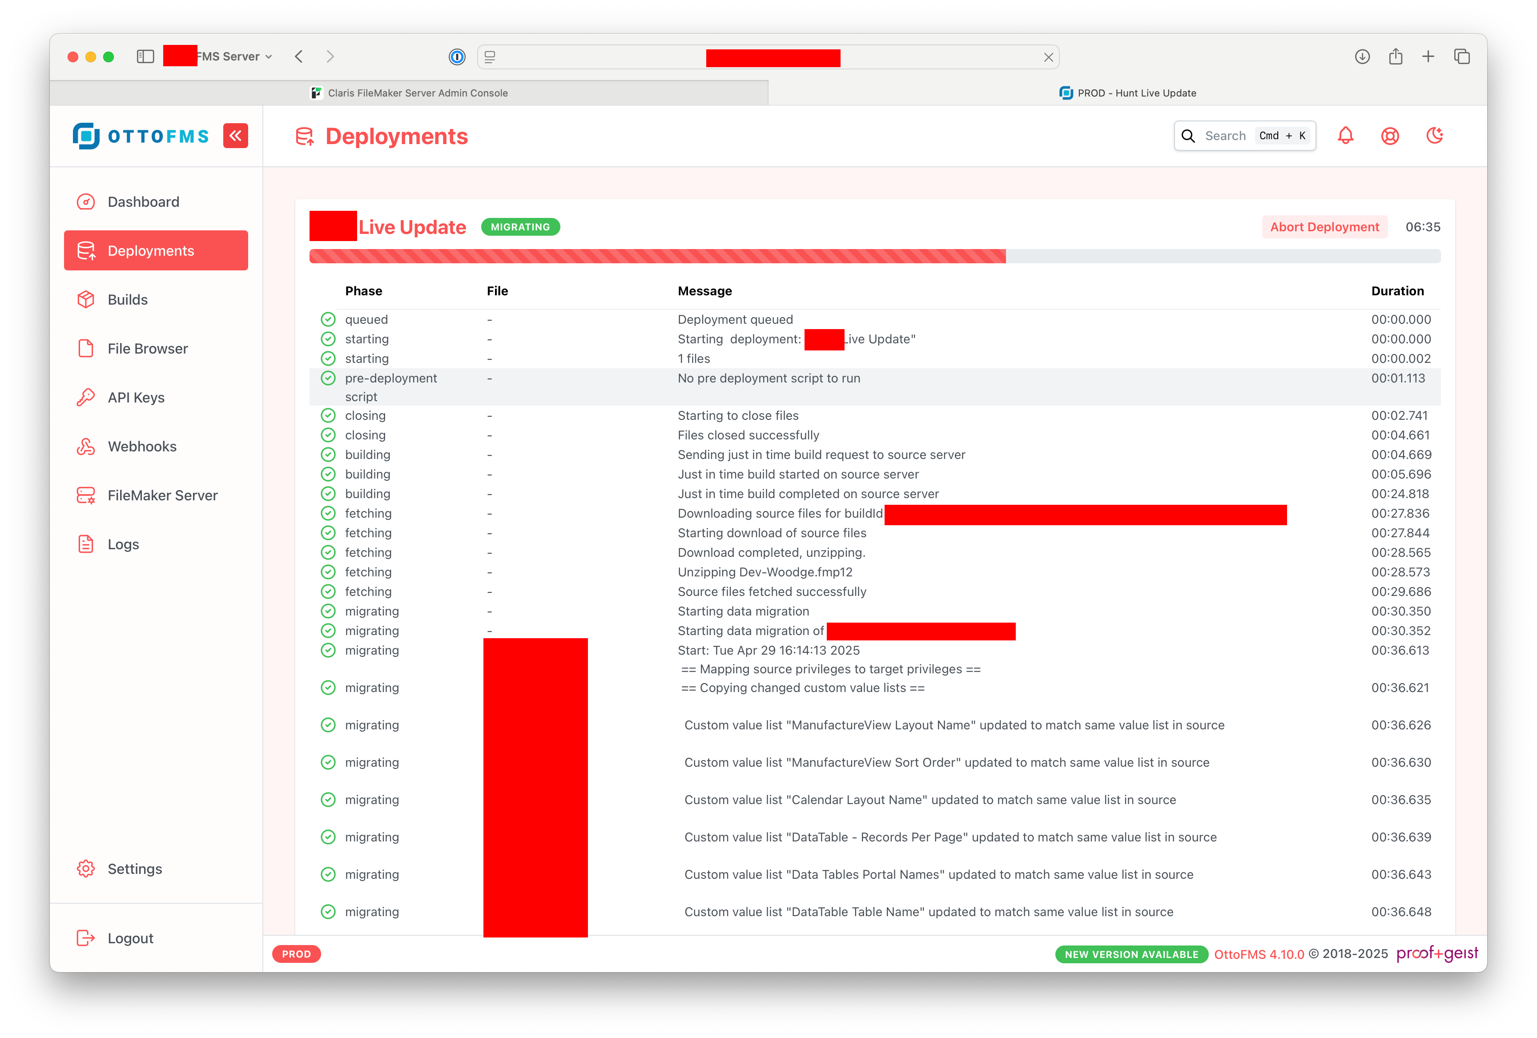Viewport: 1537px width, 1038px height.
Task: Click elapsed timer 06:35
Action: [1423, 227]
